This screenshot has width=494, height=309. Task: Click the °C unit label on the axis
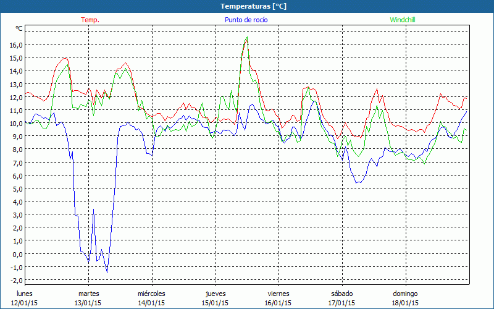[19, 29]
